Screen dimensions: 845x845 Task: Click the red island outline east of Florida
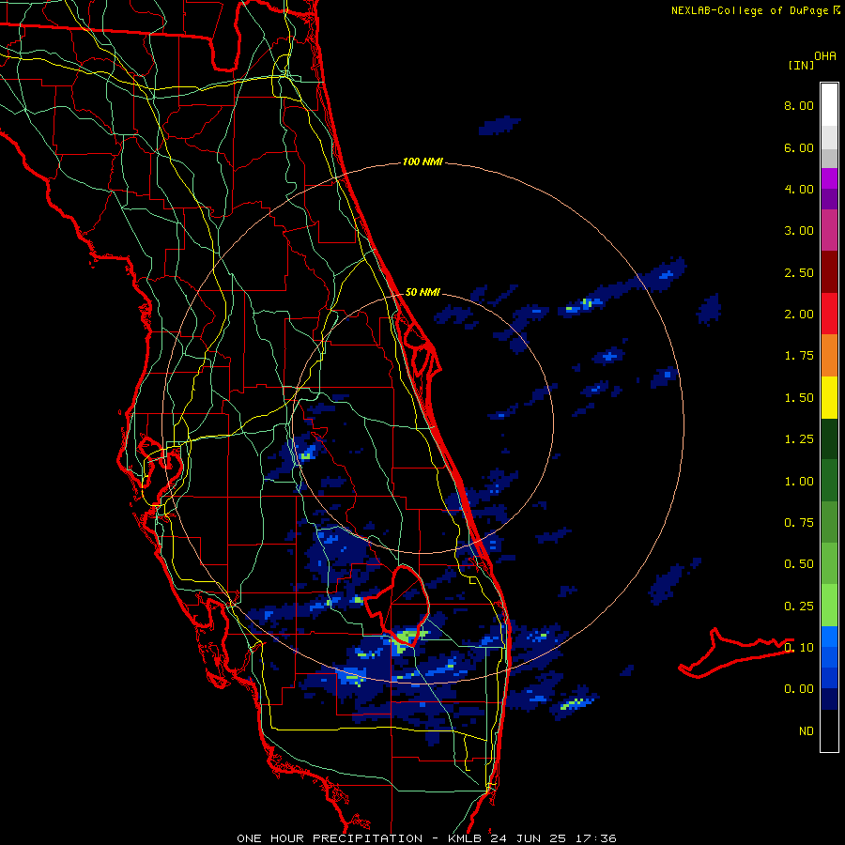pos(735,653)
